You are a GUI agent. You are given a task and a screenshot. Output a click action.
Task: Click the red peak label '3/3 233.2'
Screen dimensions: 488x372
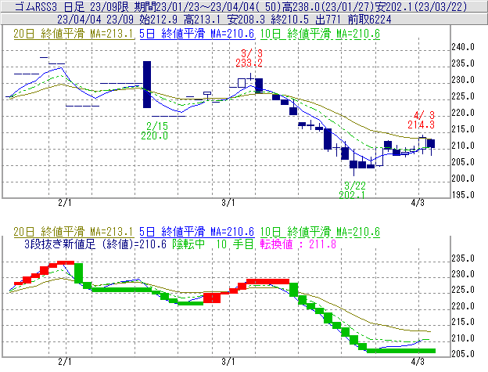click(x=249, y=58)
